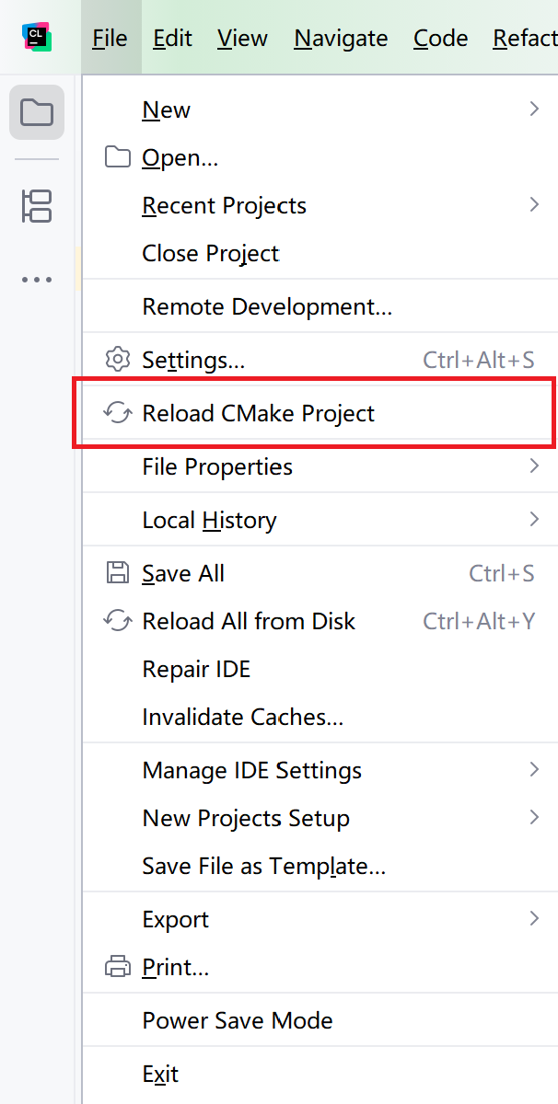
Task: Expand the Manage IDE Settings submenu
Action: pos(250,770)
